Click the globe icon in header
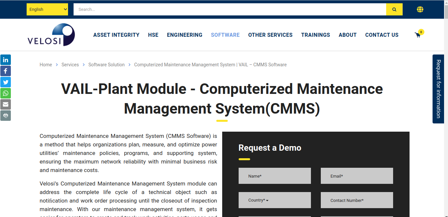Image resolution: width=448 pixels, height=217 pixels. pos(420,10)
